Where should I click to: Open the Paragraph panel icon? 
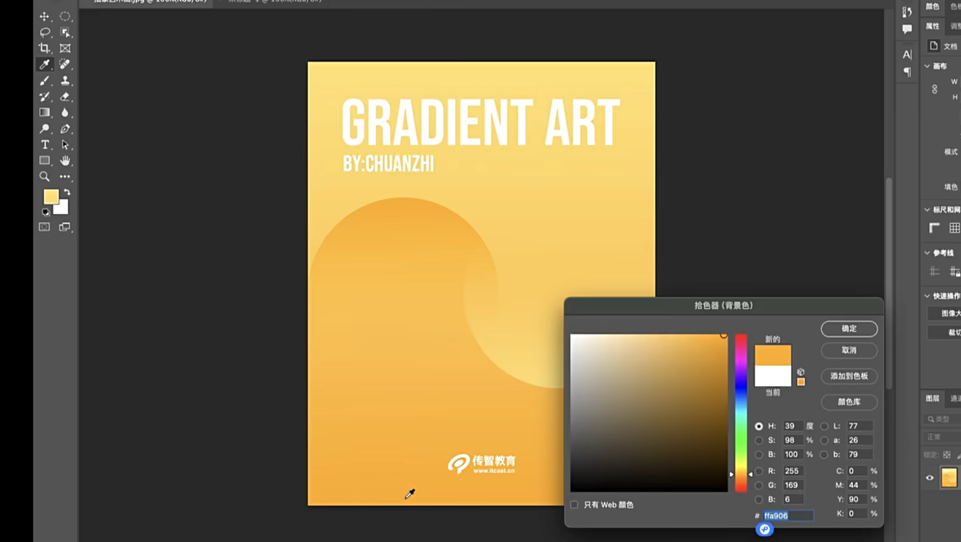(x=907, y=72)
